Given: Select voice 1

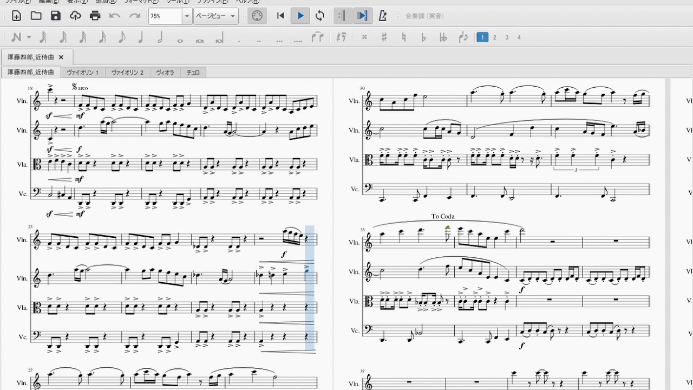Looking at the screenshot, I should pyautogui.click(x=482, y=37).
